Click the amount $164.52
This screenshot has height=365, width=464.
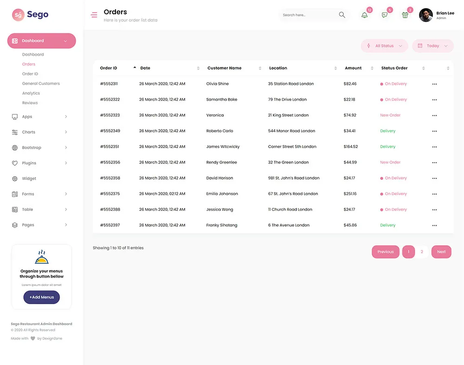[x=351, y=147]
